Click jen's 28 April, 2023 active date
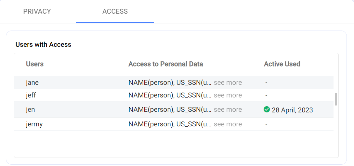Screen dimensions: 354x166 (x=292, y=110)
